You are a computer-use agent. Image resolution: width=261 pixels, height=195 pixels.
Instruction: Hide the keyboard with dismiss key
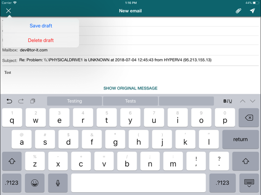click(249, 183)
